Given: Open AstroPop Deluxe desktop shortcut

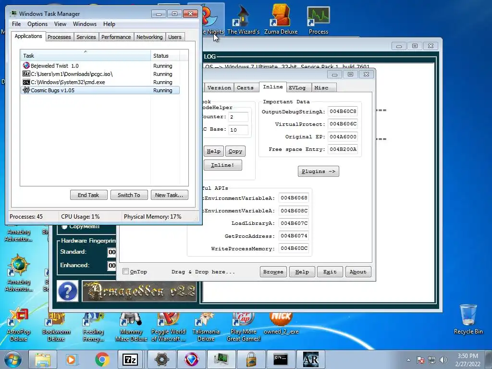Looking at the screenshot, I should [x=19, y=325].
